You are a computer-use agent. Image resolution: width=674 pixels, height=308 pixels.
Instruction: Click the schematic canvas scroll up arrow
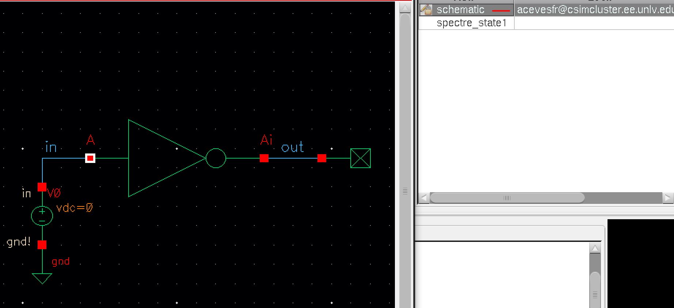(405, 8)
